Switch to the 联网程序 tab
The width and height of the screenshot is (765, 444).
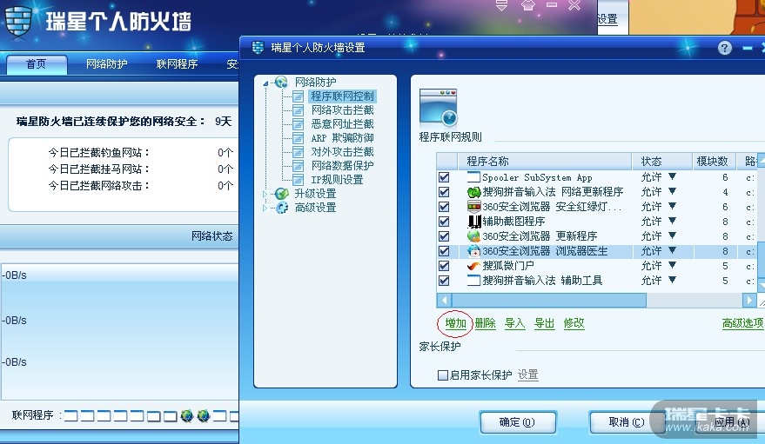[x=177, y=63]
